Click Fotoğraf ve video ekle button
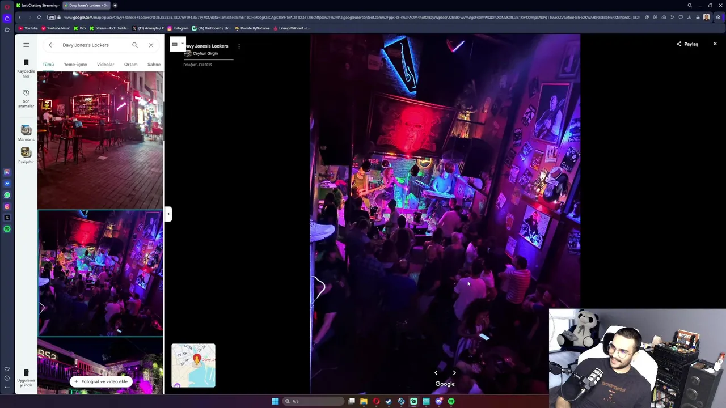Screen dimensions: 726x408 pos(100,381)
